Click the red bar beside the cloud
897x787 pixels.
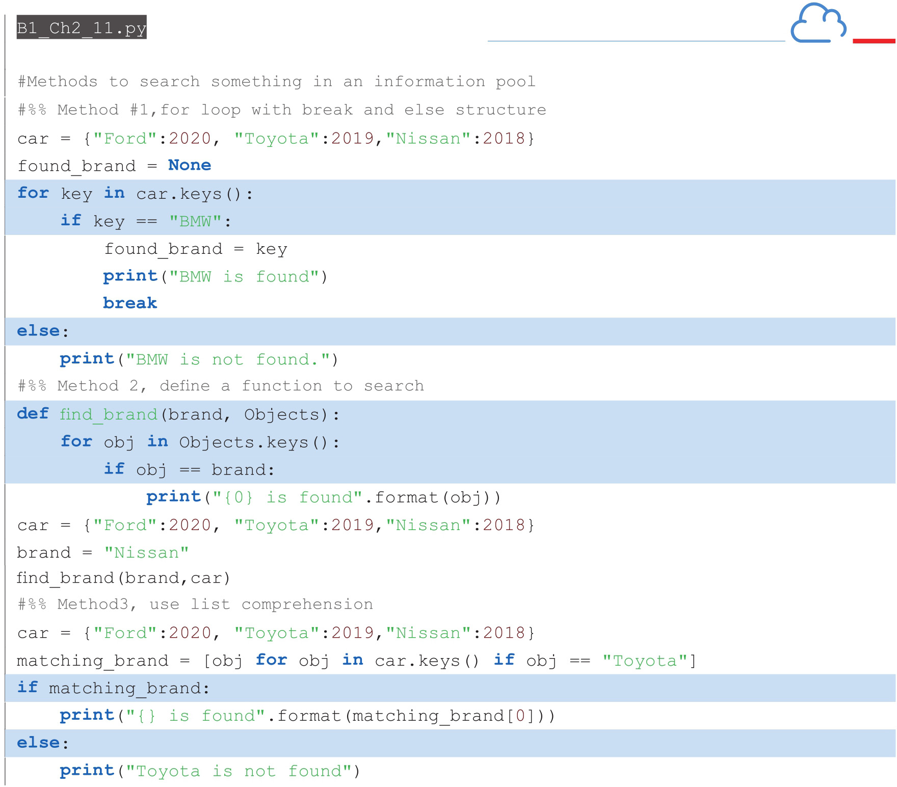pyautogui.click(x=874, y=41)
